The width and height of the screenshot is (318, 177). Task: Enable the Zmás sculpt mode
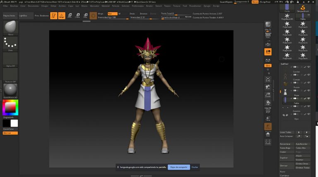(x=132, y=14)
